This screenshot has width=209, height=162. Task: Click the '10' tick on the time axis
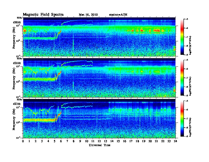tap(87, 141)
